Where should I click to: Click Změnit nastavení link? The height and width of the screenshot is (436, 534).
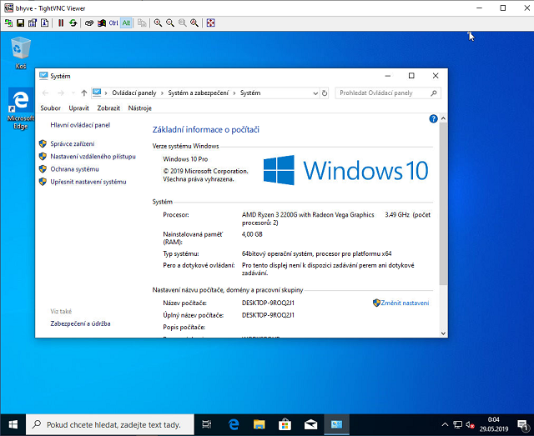(405, 303)
